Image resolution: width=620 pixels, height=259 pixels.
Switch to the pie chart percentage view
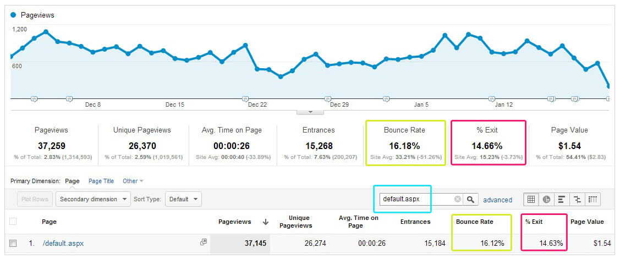coord(546,199)
